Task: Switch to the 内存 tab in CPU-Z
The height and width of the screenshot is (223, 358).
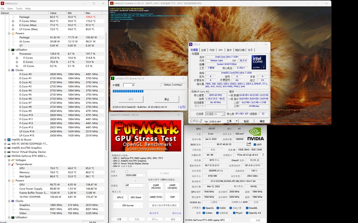Action: pyautogui.click(x=212, y=50)
